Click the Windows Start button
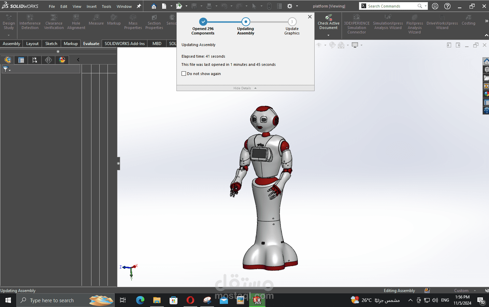Image resolution: width=489 pixels, height=307 pixels. (8, 300)
